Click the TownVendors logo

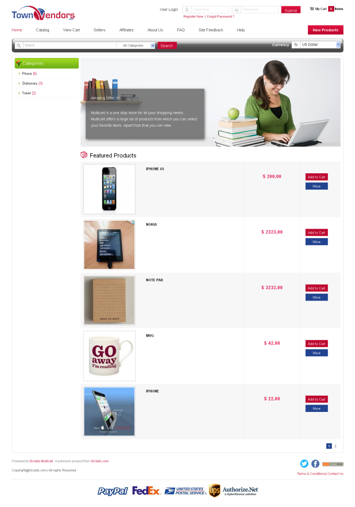click(43, 13)
